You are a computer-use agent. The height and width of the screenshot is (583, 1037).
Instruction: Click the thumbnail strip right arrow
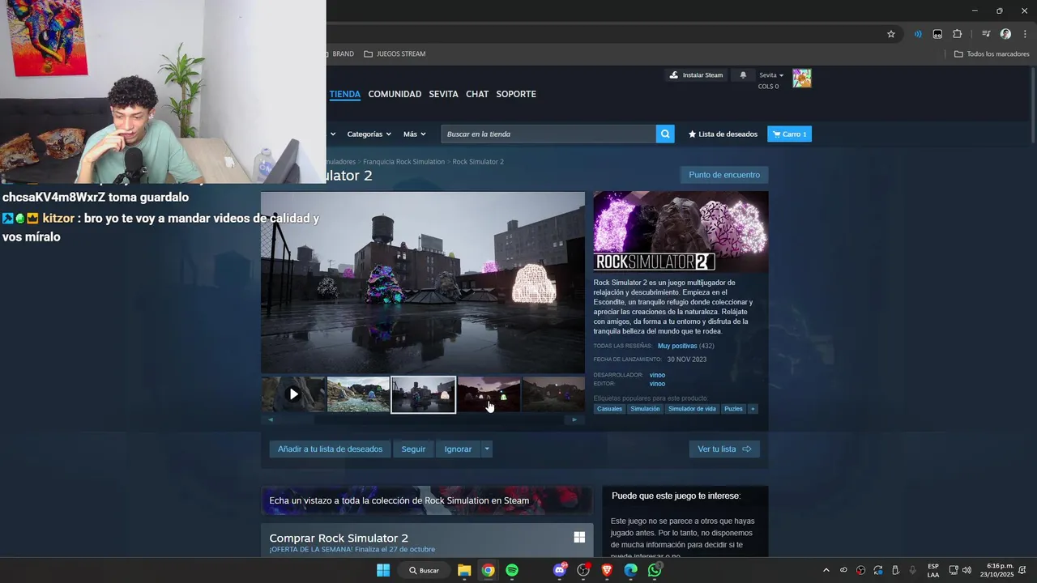pos(574,419)
